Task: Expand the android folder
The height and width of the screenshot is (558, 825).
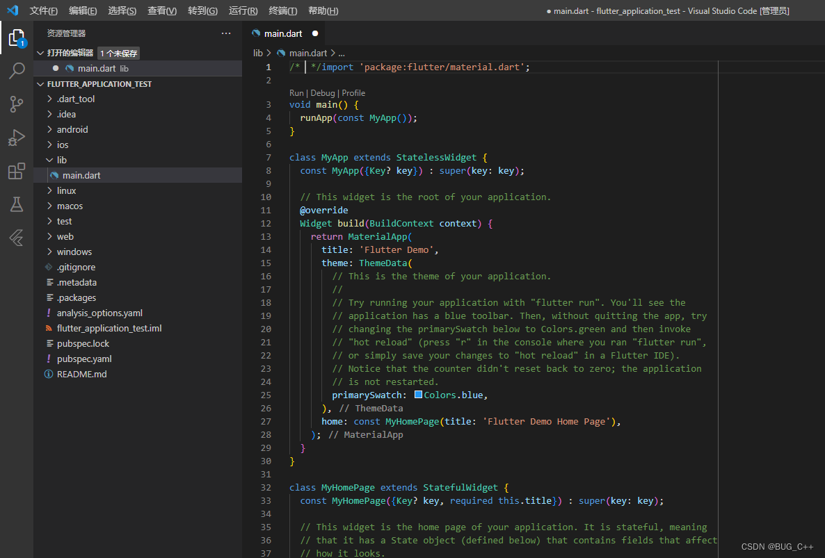Action: click(49, 129)
